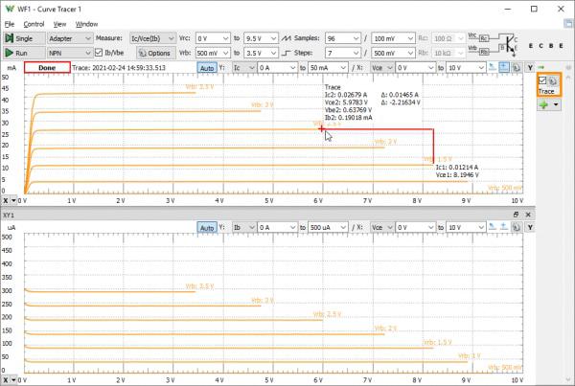Click the first cursor tool icon in top plot
The width and height of the screenshot is (575, 386).
tap(492, 68)
